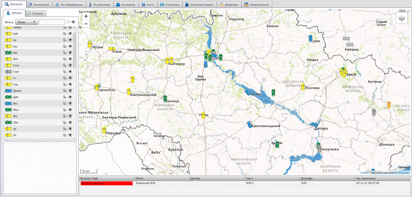Switch to the Планування tab
The width and height of the screenshot is (412, 197).
(39, 4)
